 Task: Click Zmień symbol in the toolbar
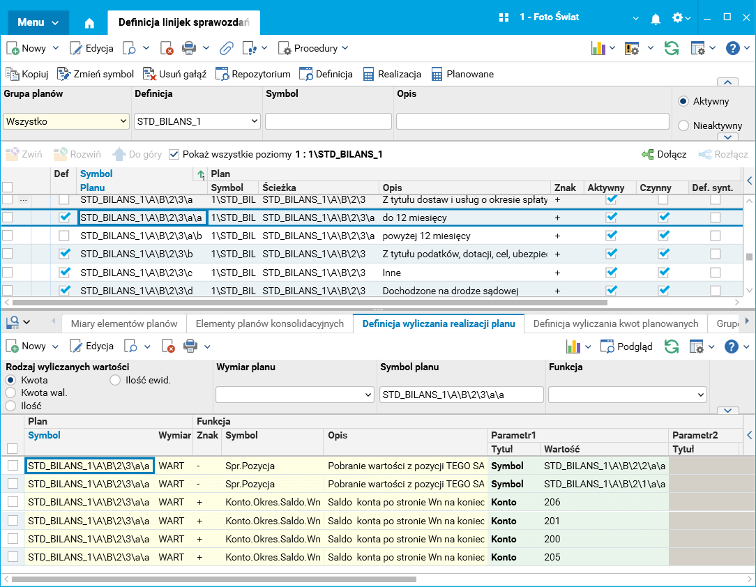(x=96, y=74)
